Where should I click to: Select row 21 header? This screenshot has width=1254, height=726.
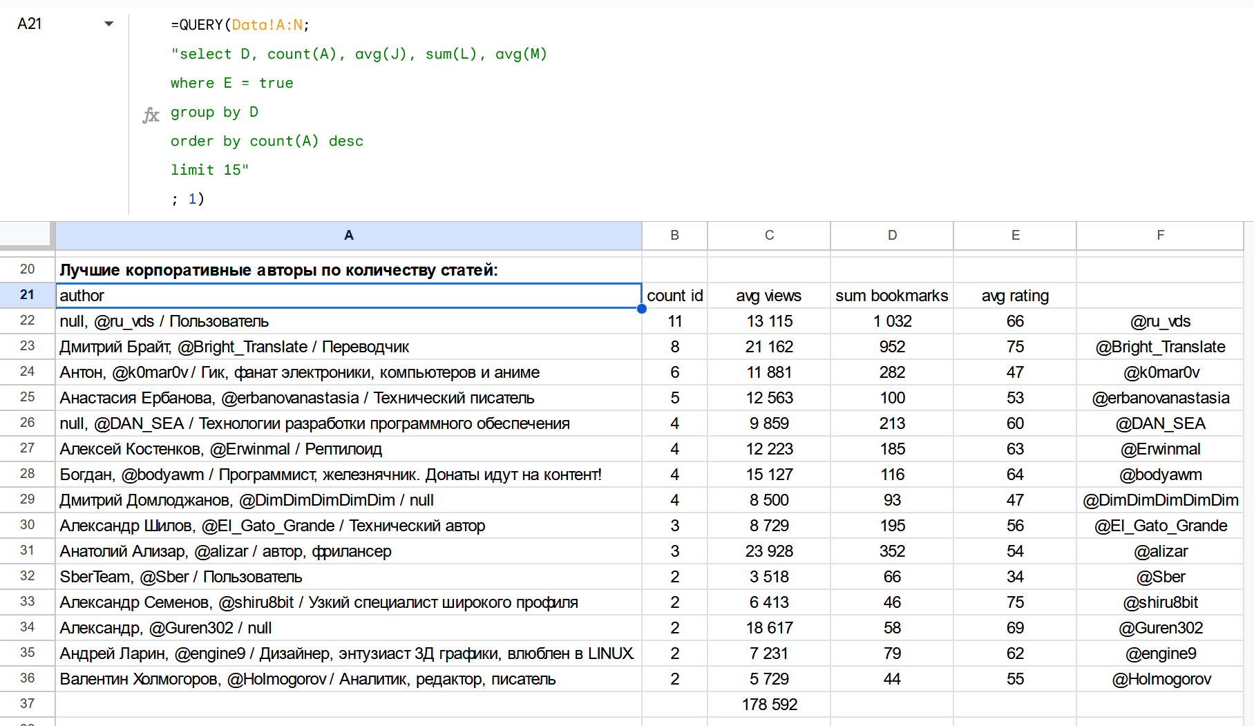(27, 295)
